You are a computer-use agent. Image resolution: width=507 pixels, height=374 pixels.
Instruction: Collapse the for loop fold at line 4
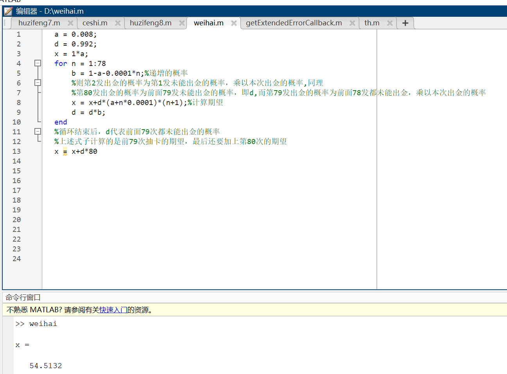pyautogui.click(x=38, y=63)
